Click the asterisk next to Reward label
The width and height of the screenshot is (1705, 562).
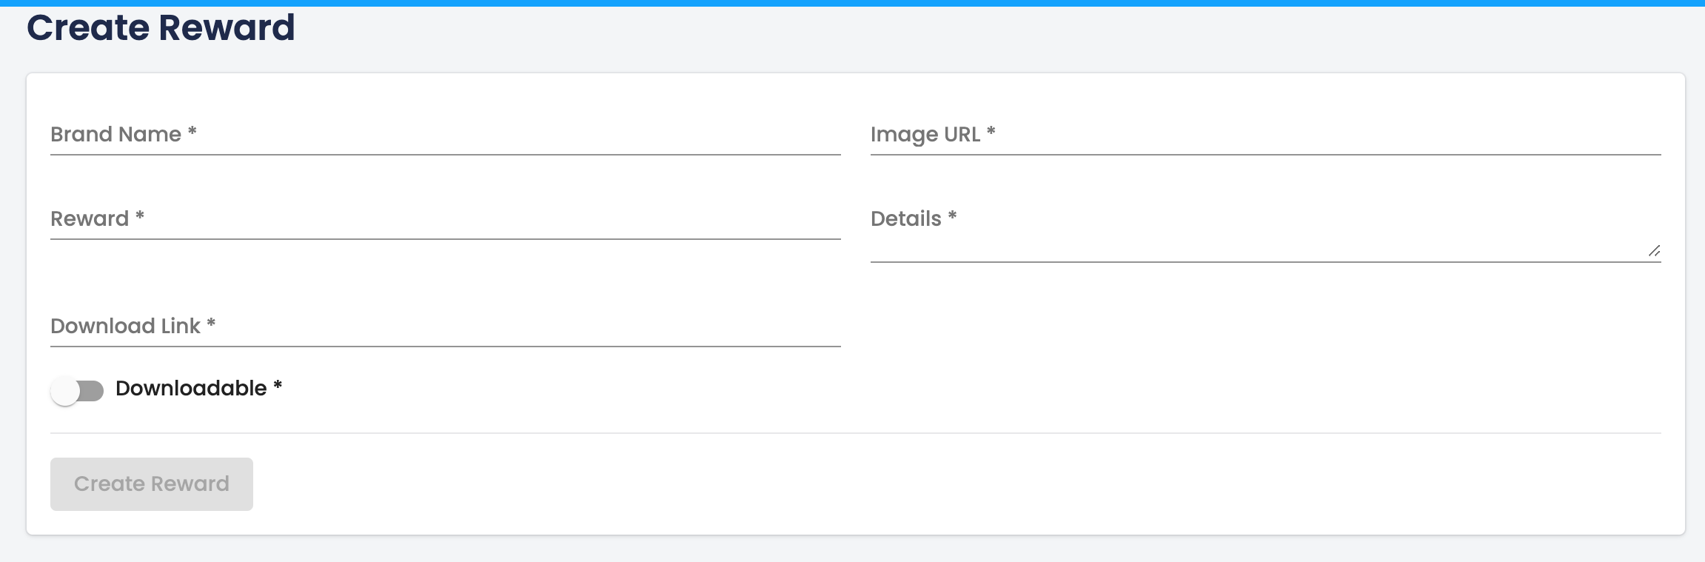tap(139, 216)
